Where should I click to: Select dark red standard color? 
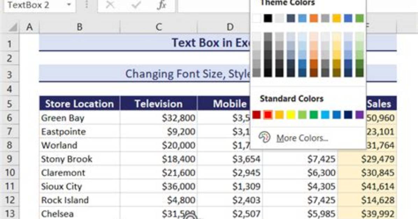[257, 115]
